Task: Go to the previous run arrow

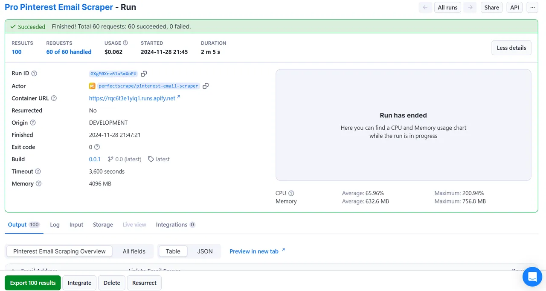Action: tap(425, 8)
